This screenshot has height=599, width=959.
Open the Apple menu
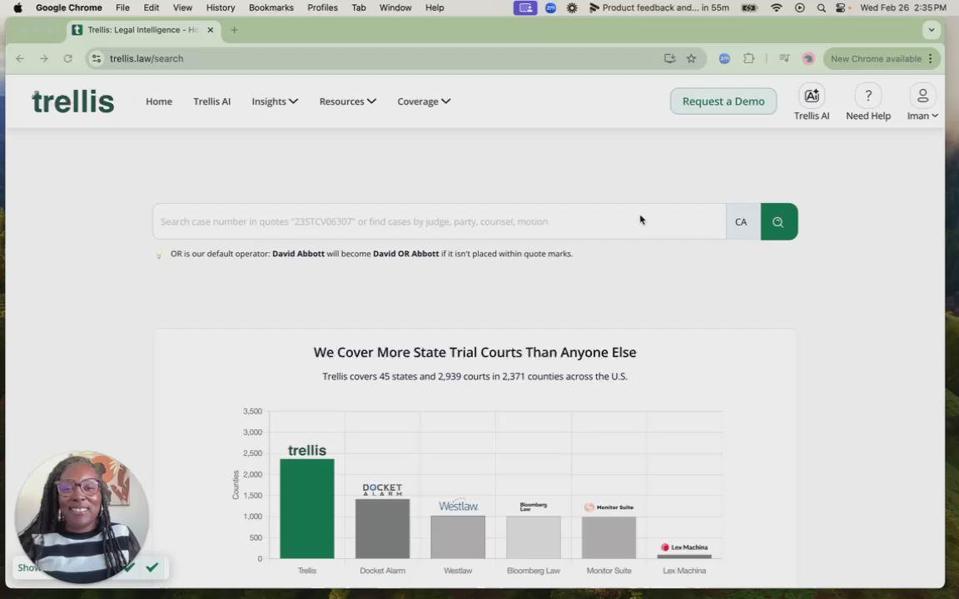click(x=17, y=8)
